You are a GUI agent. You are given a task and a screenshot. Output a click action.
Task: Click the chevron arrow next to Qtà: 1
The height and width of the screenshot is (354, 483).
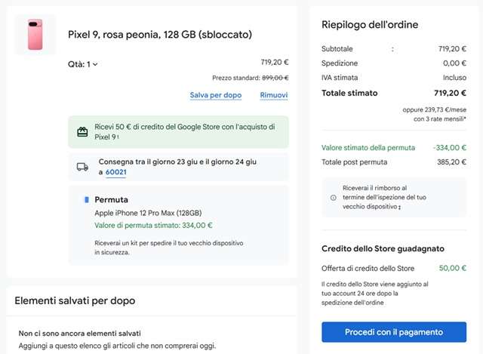95,65
